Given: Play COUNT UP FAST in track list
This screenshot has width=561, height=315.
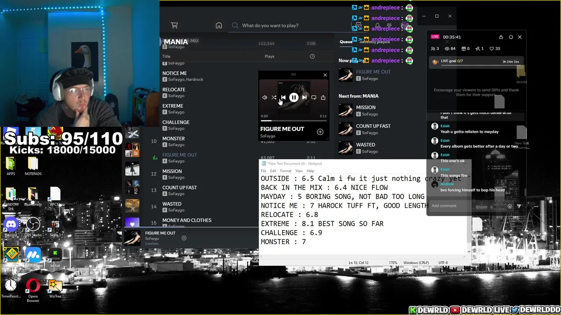Looking at the screenshot, I should click(x=179, y=188).
